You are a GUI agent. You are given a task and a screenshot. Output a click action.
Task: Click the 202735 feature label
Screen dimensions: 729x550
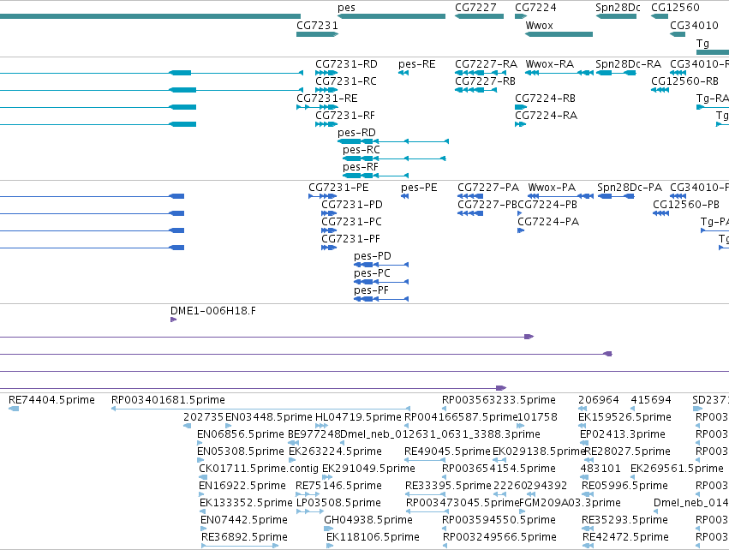click(204, 417)
